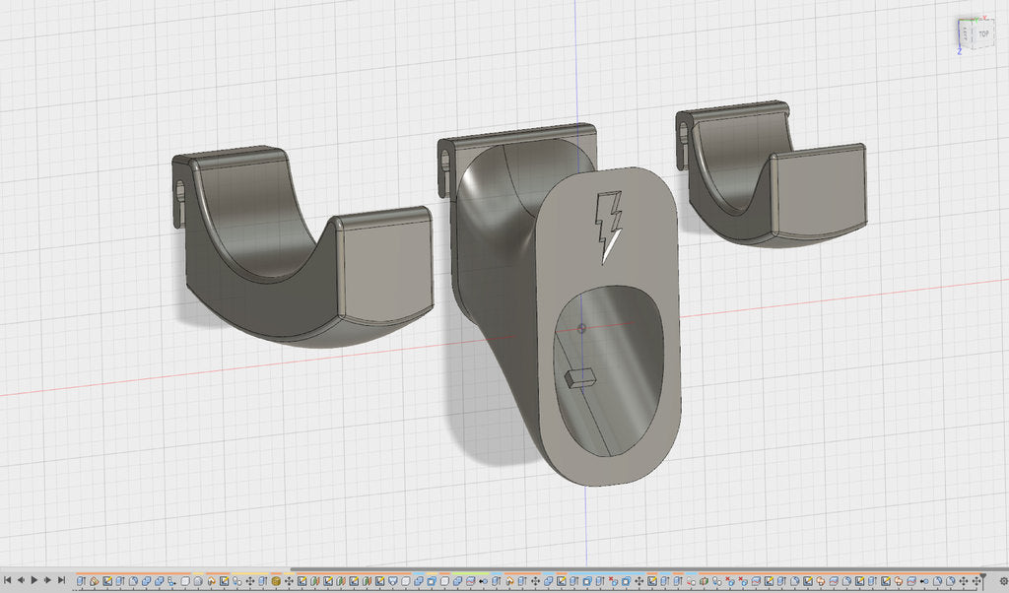Select the first feature icon in timeline

point(81,581)
